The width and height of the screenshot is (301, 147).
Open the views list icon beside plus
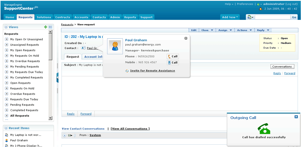[50, 27]
